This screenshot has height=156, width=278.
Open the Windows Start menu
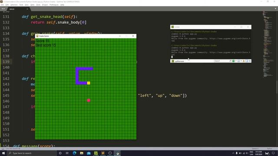[x=3, y=153]
